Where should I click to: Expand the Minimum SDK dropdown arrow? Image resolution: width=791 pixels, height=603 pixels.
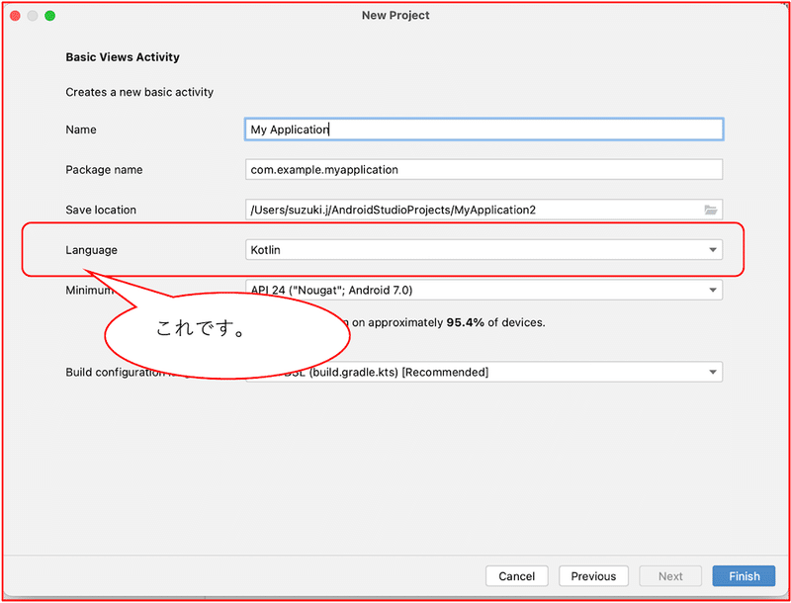(713, 290)
